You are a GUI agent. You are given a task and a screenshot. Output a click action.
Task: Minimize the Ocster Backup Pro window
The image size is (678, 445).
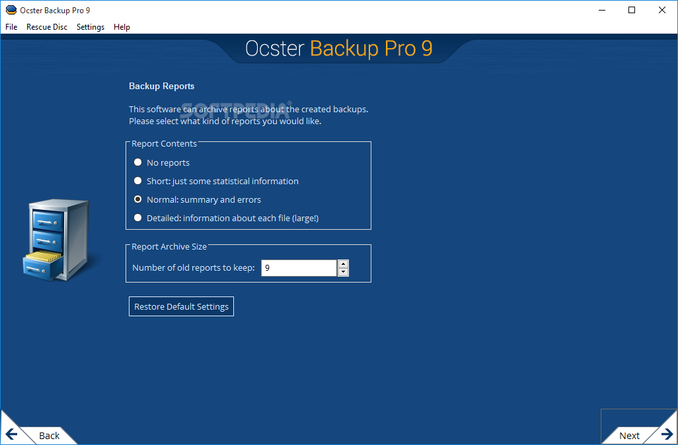point(602,10)
